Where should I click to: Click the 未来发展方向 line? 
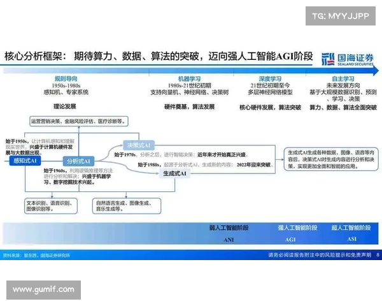pos(343,85)
